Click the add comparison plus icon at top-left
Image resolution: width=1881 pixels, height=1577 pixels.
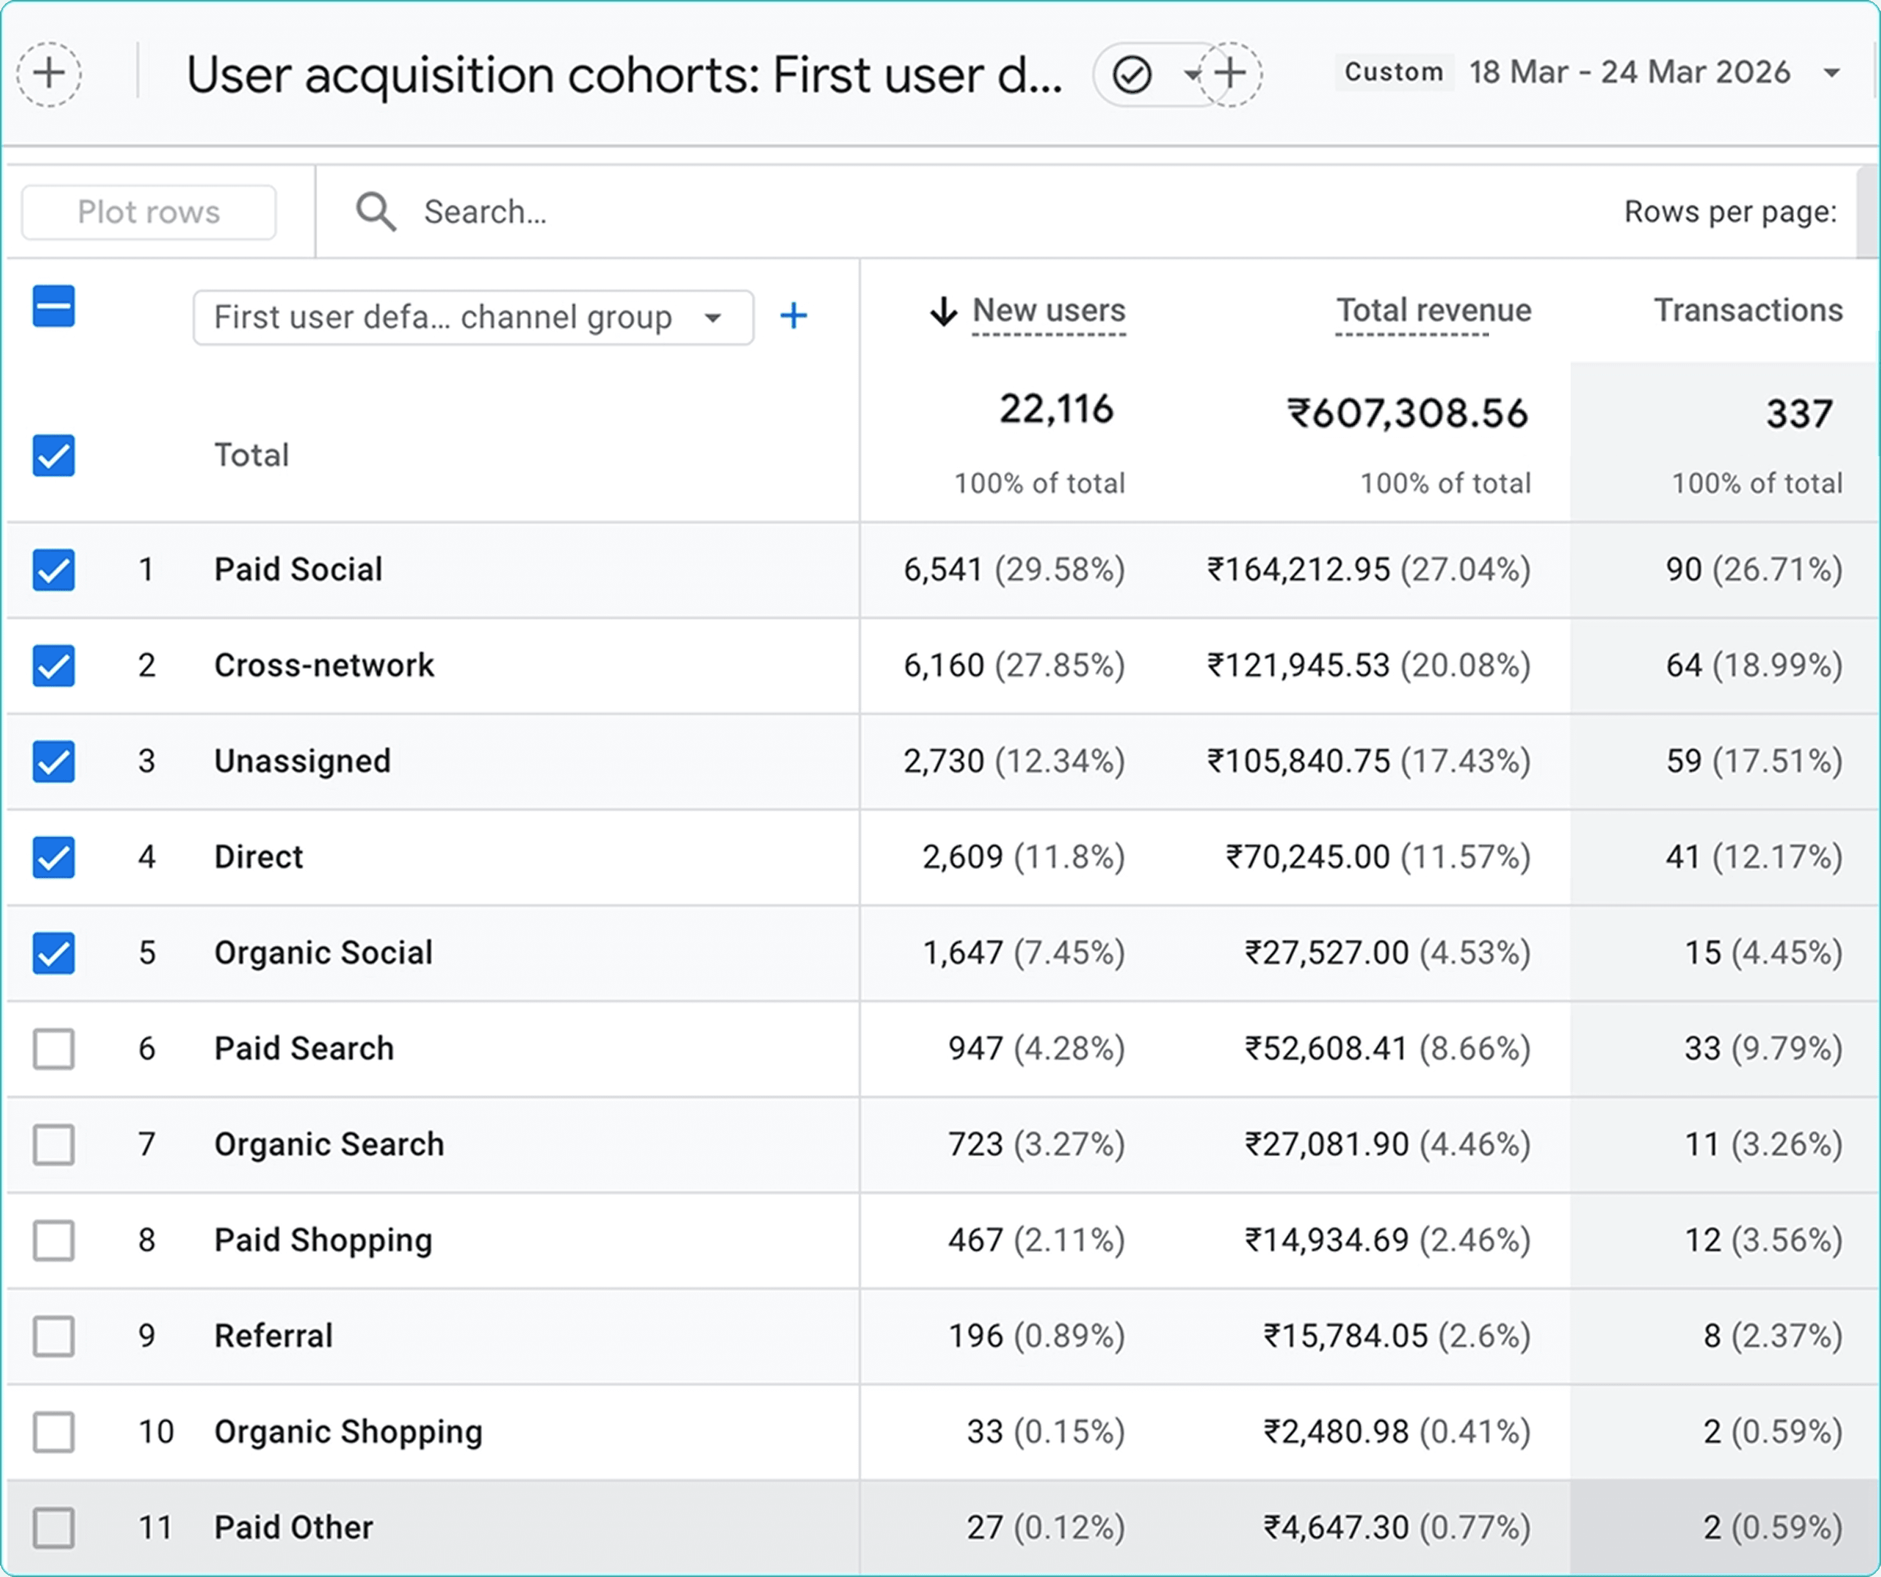[x=49, y=74]
